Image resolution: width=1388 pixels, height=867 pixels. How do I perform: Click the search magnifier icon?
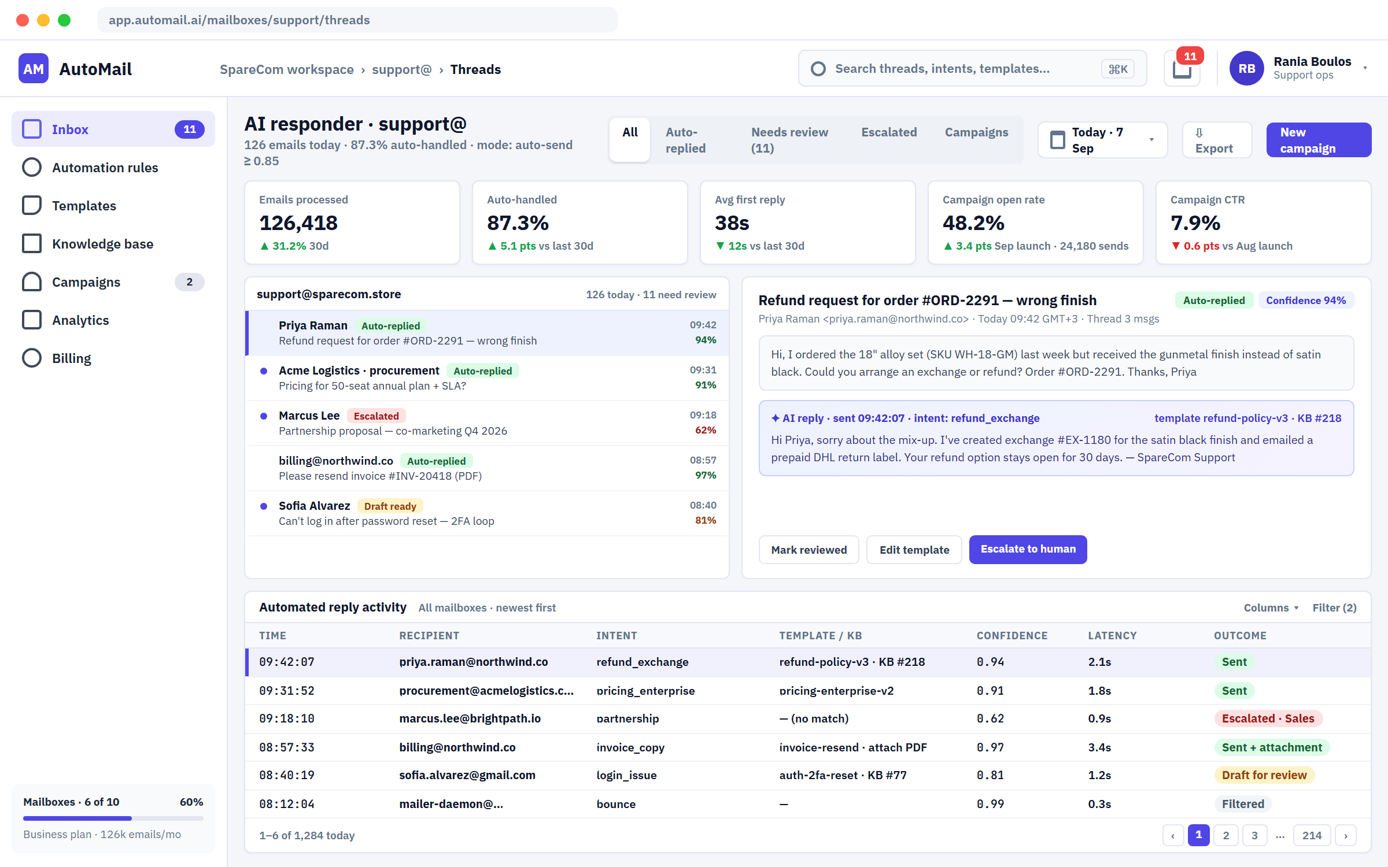[818, 69]
